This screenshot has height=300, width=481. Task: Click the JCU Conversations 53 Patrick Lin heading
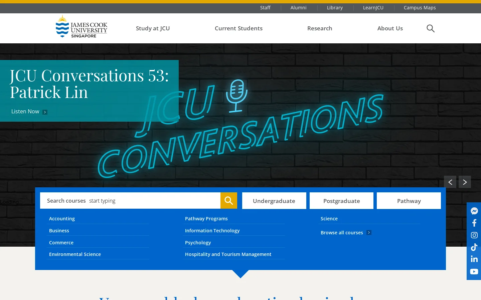pyautogui.click(x=89, y=84)
